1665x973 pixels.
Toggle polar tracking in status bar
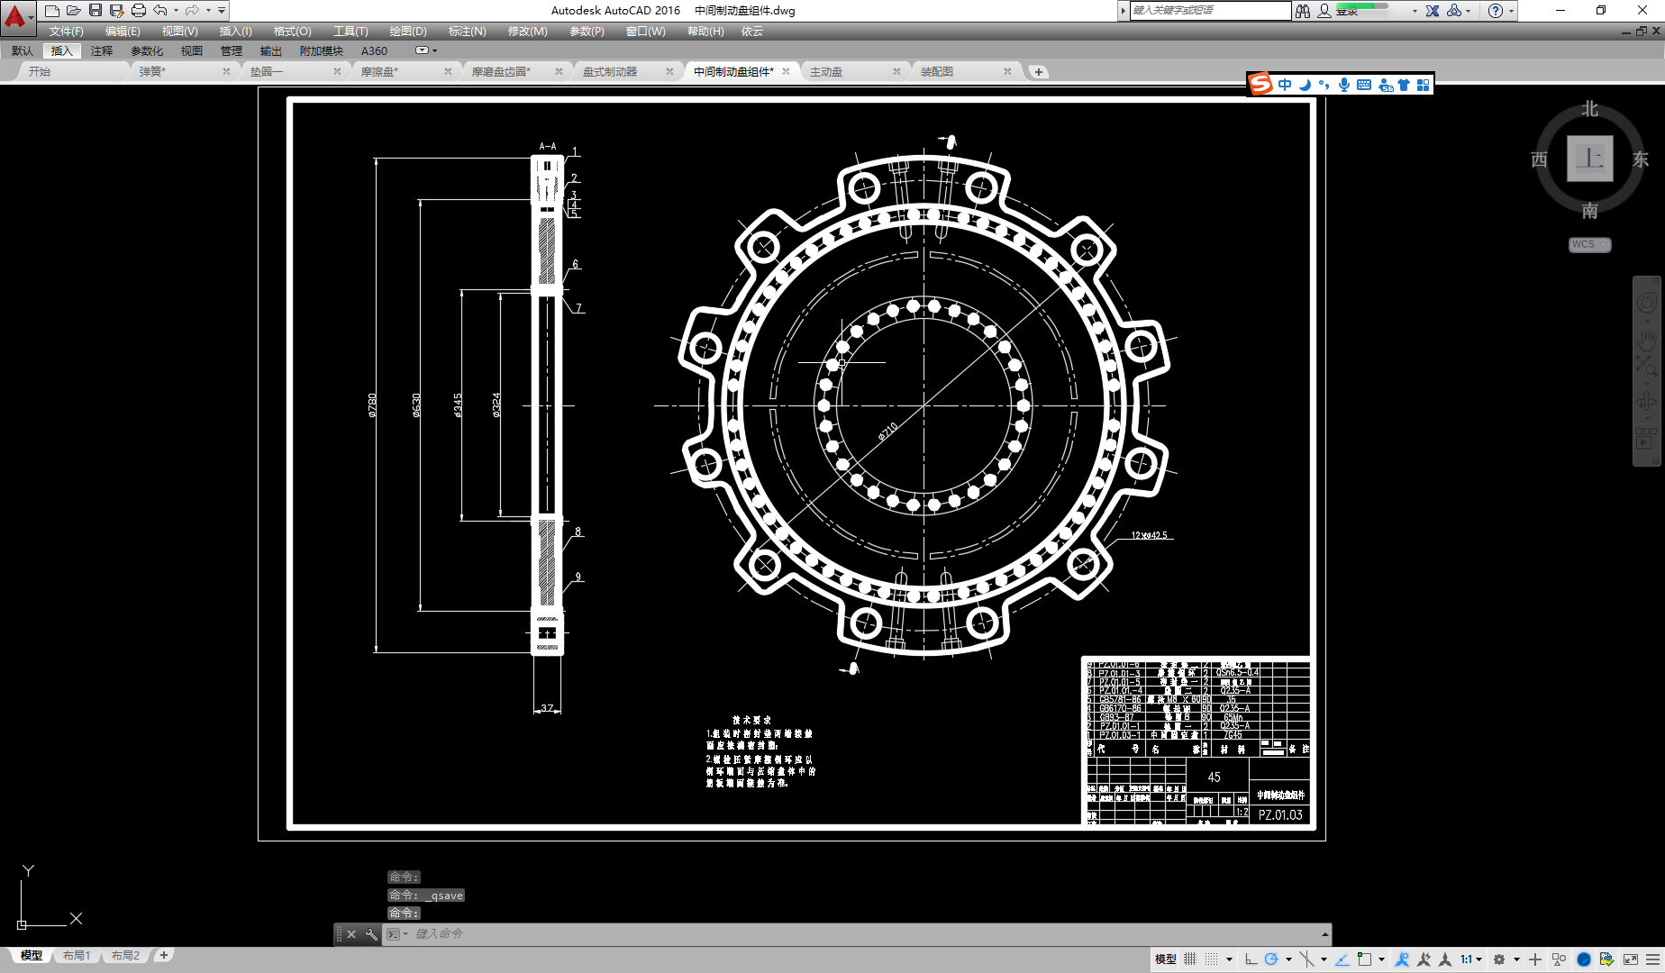click(x=1271, y=959)
